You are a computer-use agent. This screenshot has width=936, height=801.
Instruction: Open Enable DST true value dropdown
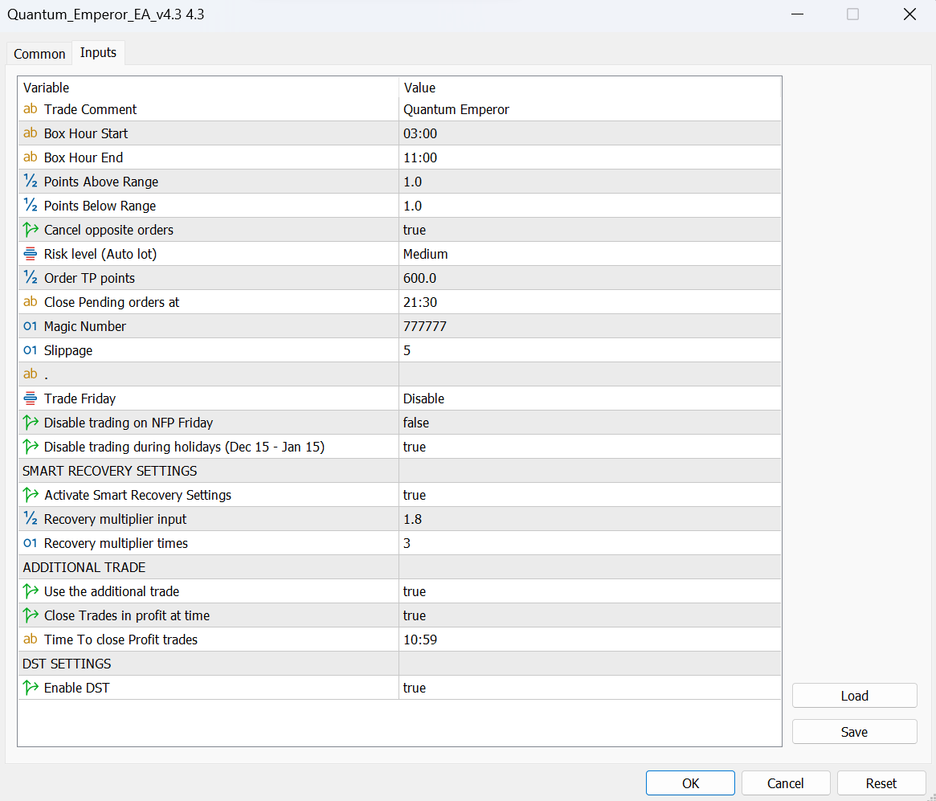[590, 688]
